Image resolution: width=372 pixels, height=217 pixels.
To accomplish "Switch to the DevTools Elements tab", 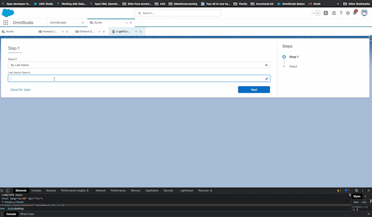I will click(21, 190).
